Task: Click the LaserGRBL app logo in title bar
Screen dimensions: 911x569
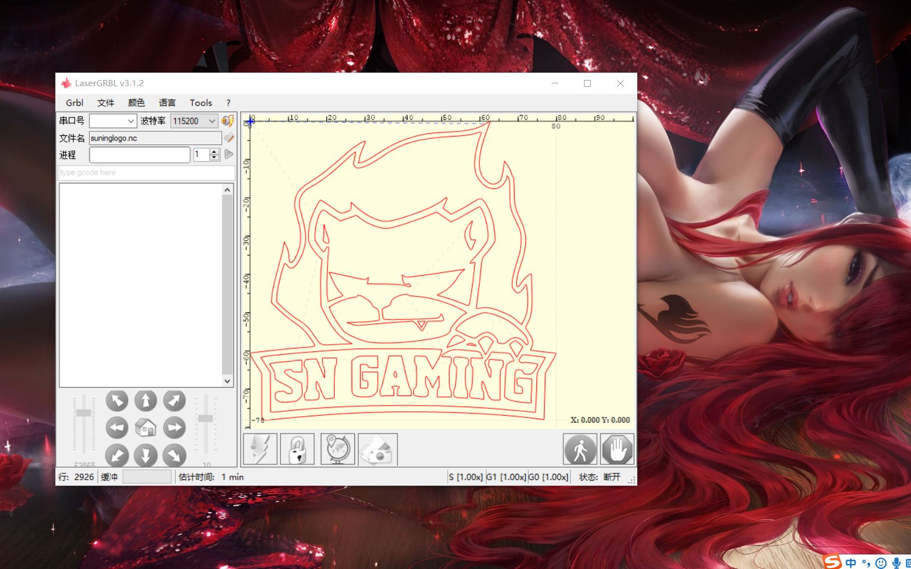Action: coord(66,83)
